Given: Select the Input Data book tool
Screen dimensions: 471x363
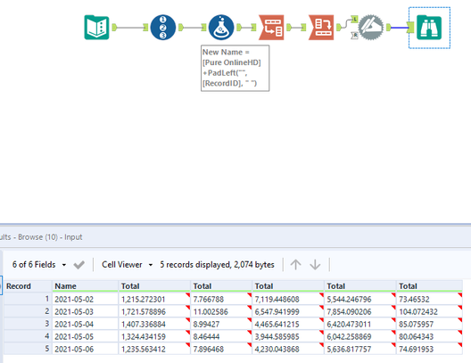Looking at the screenshot, I should [96, 28].
